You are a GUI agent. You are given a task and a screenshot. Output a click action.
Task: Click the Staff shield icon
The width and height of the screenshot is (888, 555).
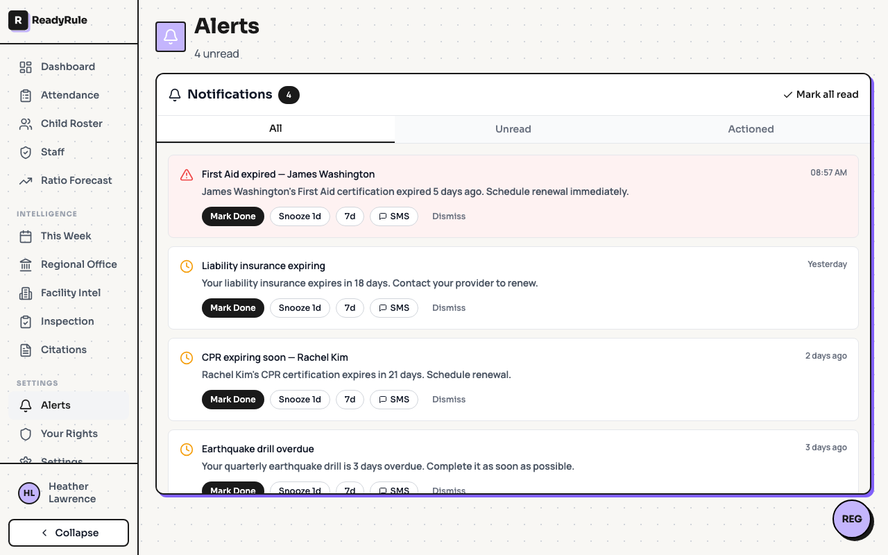pyautogui.click(x=25, y=152)
